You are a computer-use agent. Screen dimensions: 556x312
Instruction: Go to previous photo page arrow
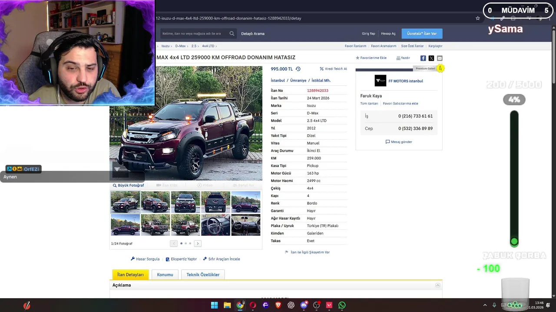coord(174,244)
